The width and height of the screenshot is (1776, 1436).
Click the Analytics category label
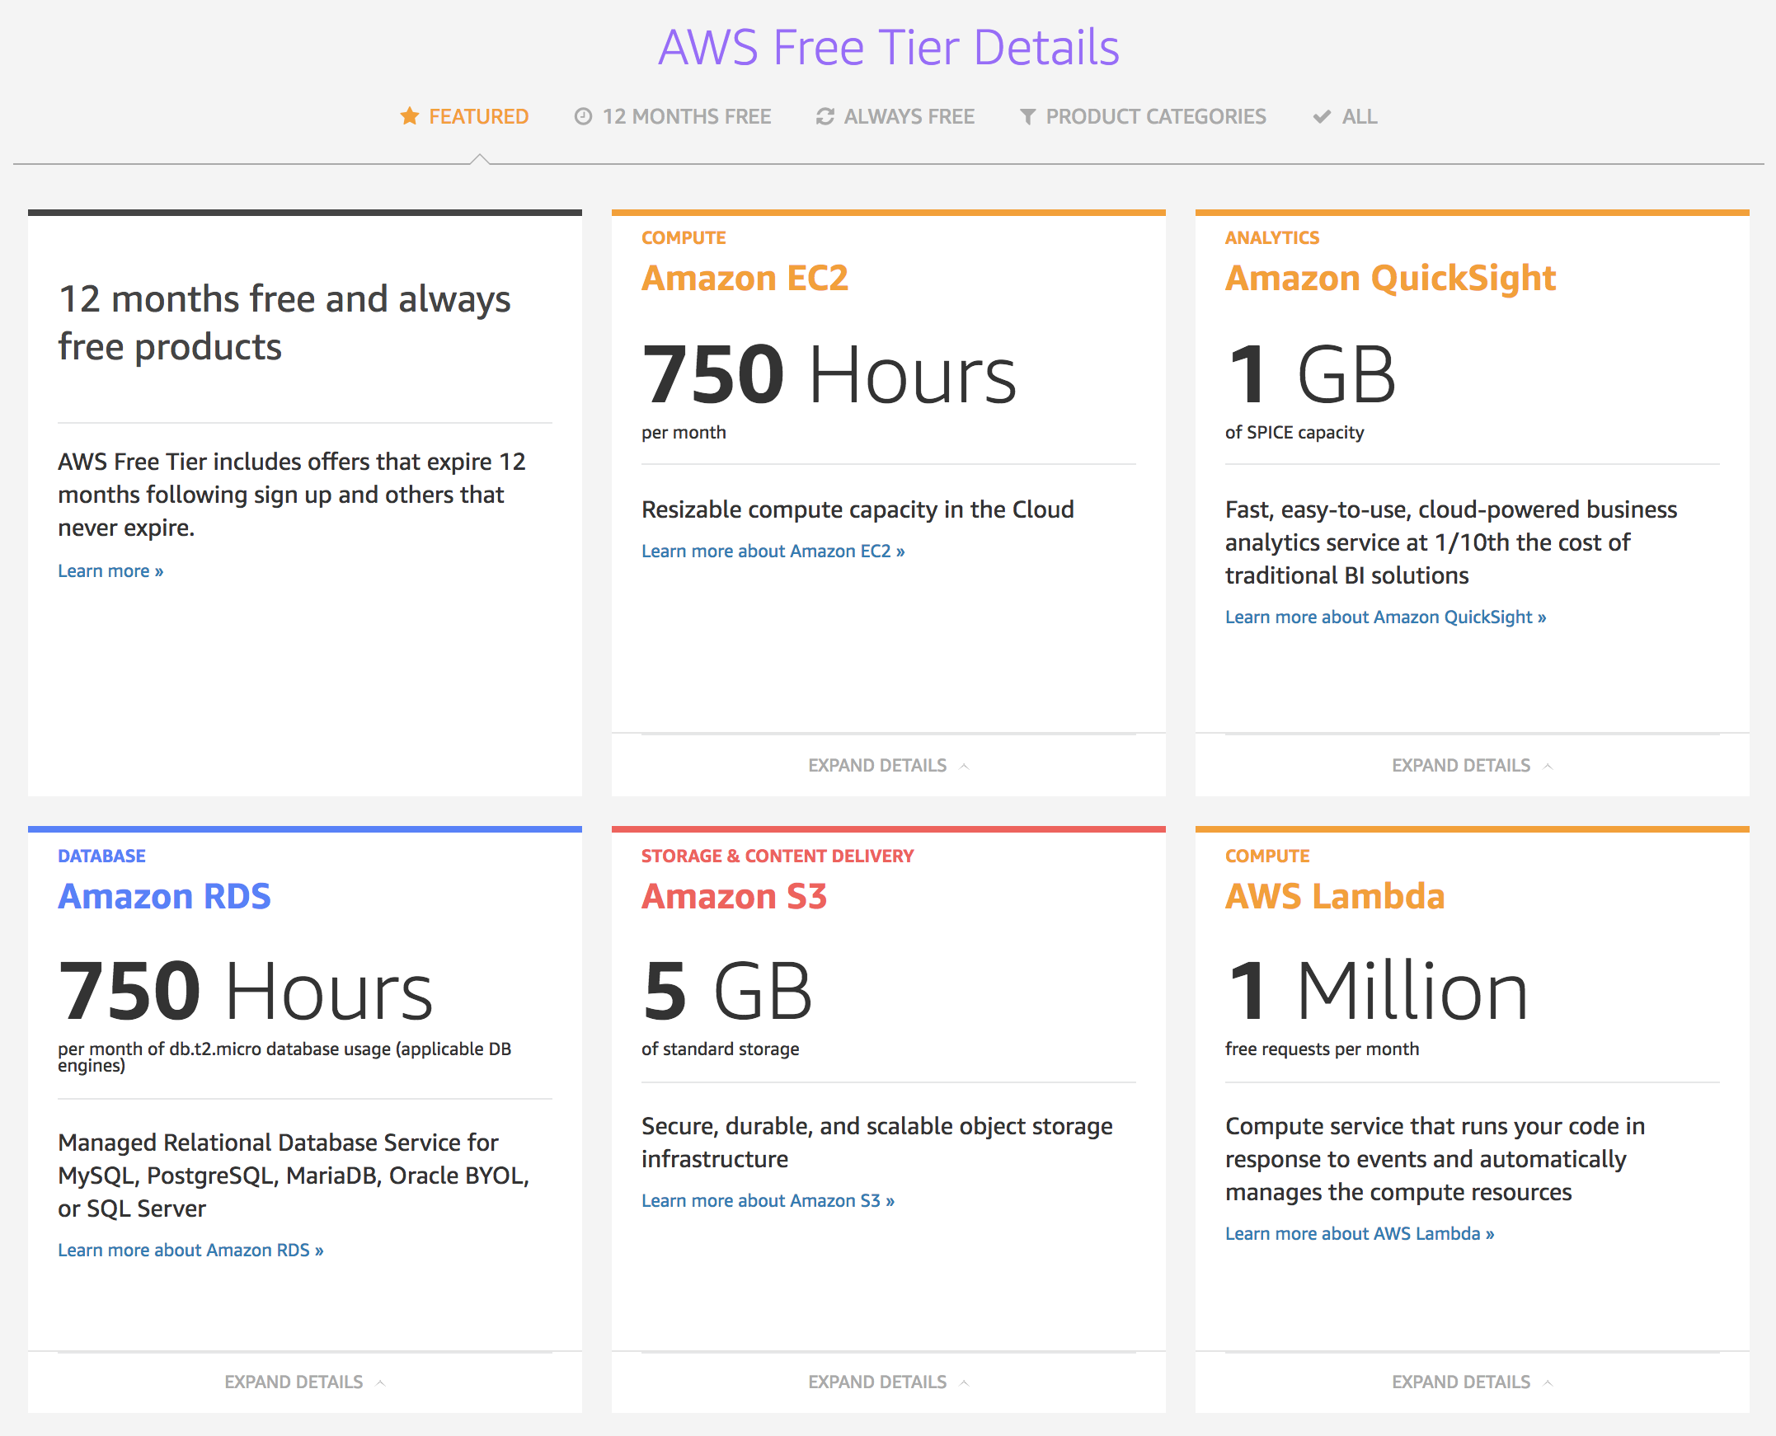point(1271,237)
